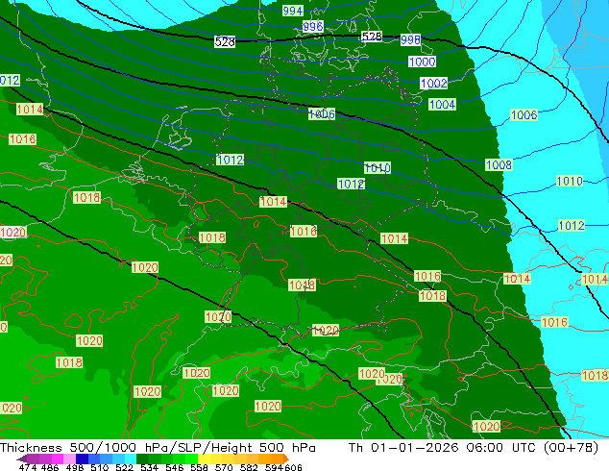Image resolution: width=609 pixels, height=471 pixels.
Task: Click the 498 legend value
Action: tap(75, 467)
